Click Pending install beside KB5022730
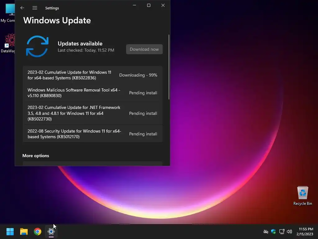 [x=143, y=113]
